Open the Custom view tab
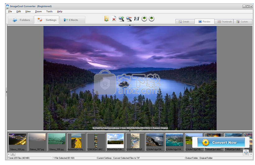 point(243,22)
